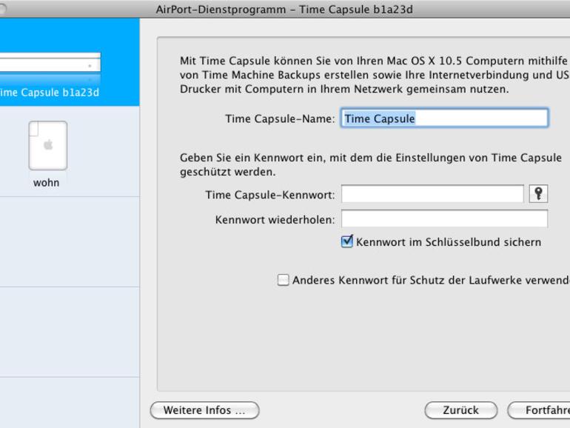Click the wohn label under the base station
The height and width of the screenshot is (428, 570).
pos(46,183)
